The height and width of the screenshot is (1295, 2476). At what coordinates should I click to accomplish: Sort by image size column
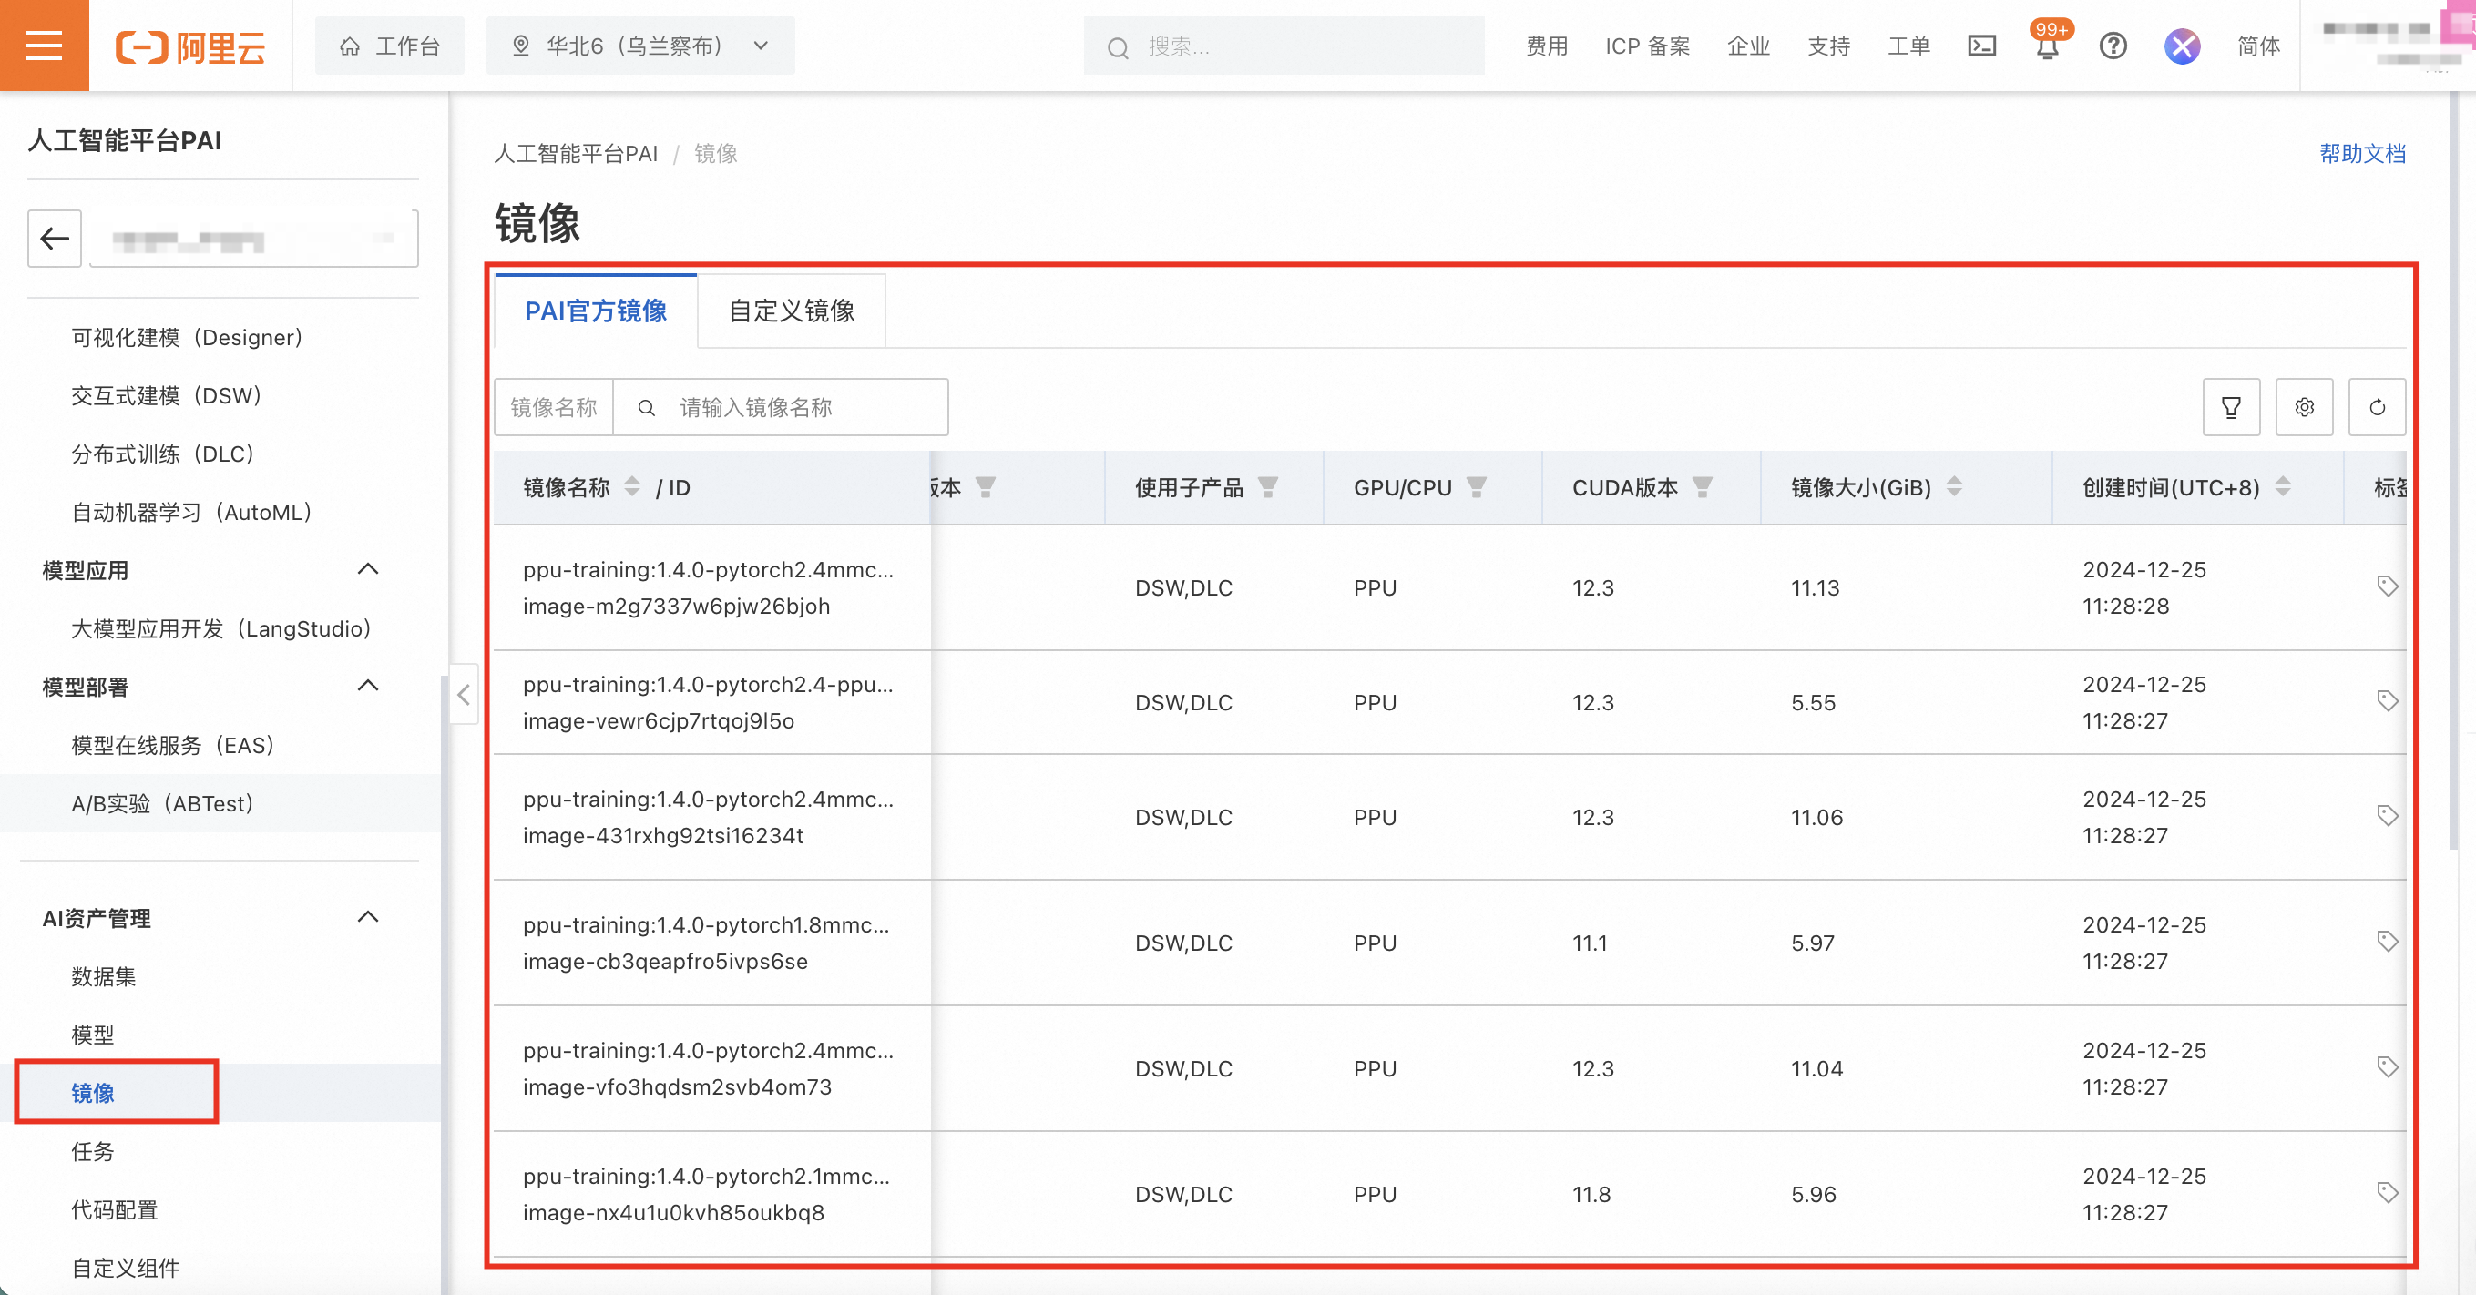pyautogui.click(x=1954, y=487)
